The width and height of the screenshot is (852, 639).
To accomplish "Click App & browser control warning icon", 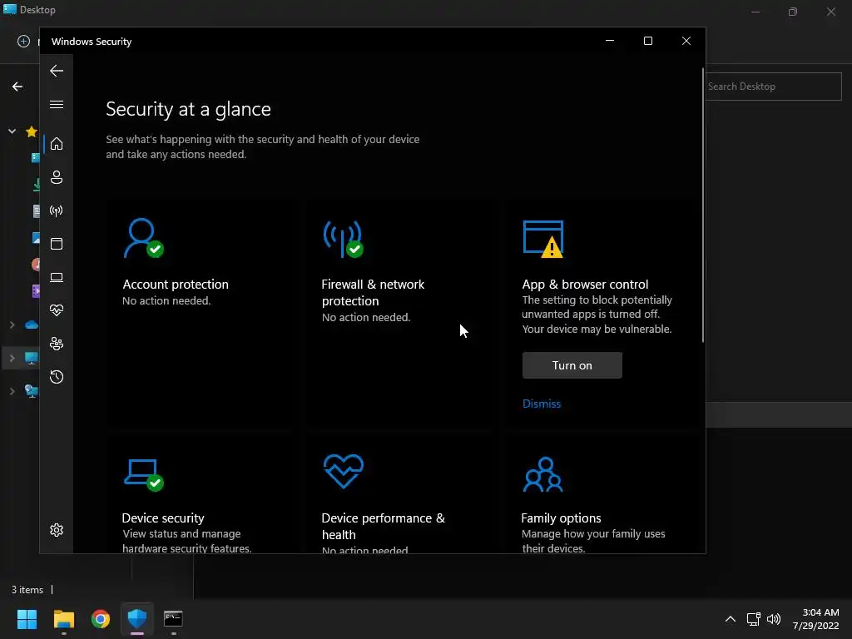I will [x=543, y=239].
